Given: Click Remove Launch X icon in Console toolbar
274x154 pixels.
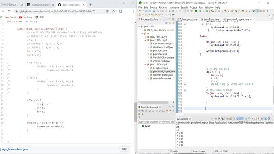Looking at the screenshot, I should click(219, 118).
